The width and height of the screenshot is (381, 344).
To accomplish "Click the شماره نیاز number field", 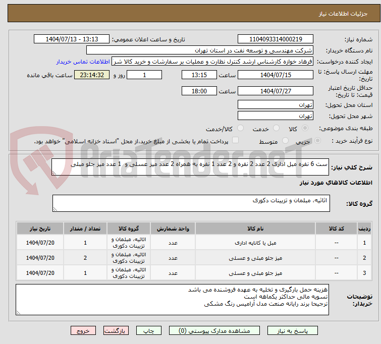I will point(275,39).
